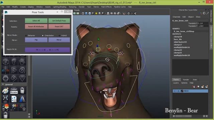Click the hand shelf icon

(x=22, y=62)
